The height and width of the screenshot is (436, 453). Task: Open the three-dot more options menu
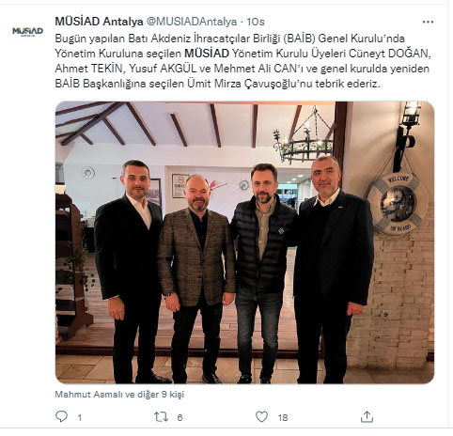click(428, 22)
